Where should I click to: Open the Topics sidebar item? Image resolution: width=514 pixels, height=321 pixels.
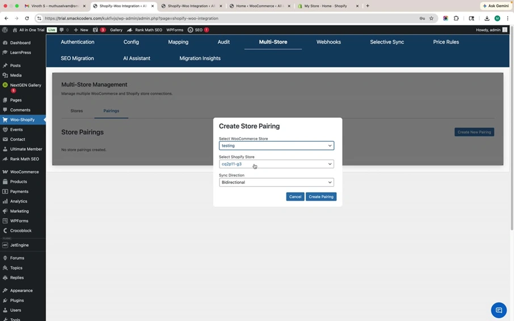16,268
